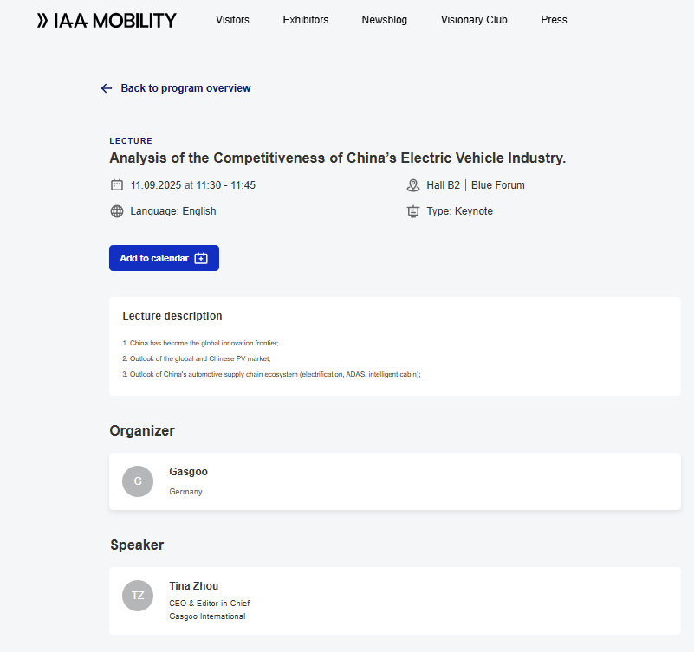This screenshot has height=652, width=694.
Task: Click the IAA Mobility logo
Action: click(x=105, y=19)
